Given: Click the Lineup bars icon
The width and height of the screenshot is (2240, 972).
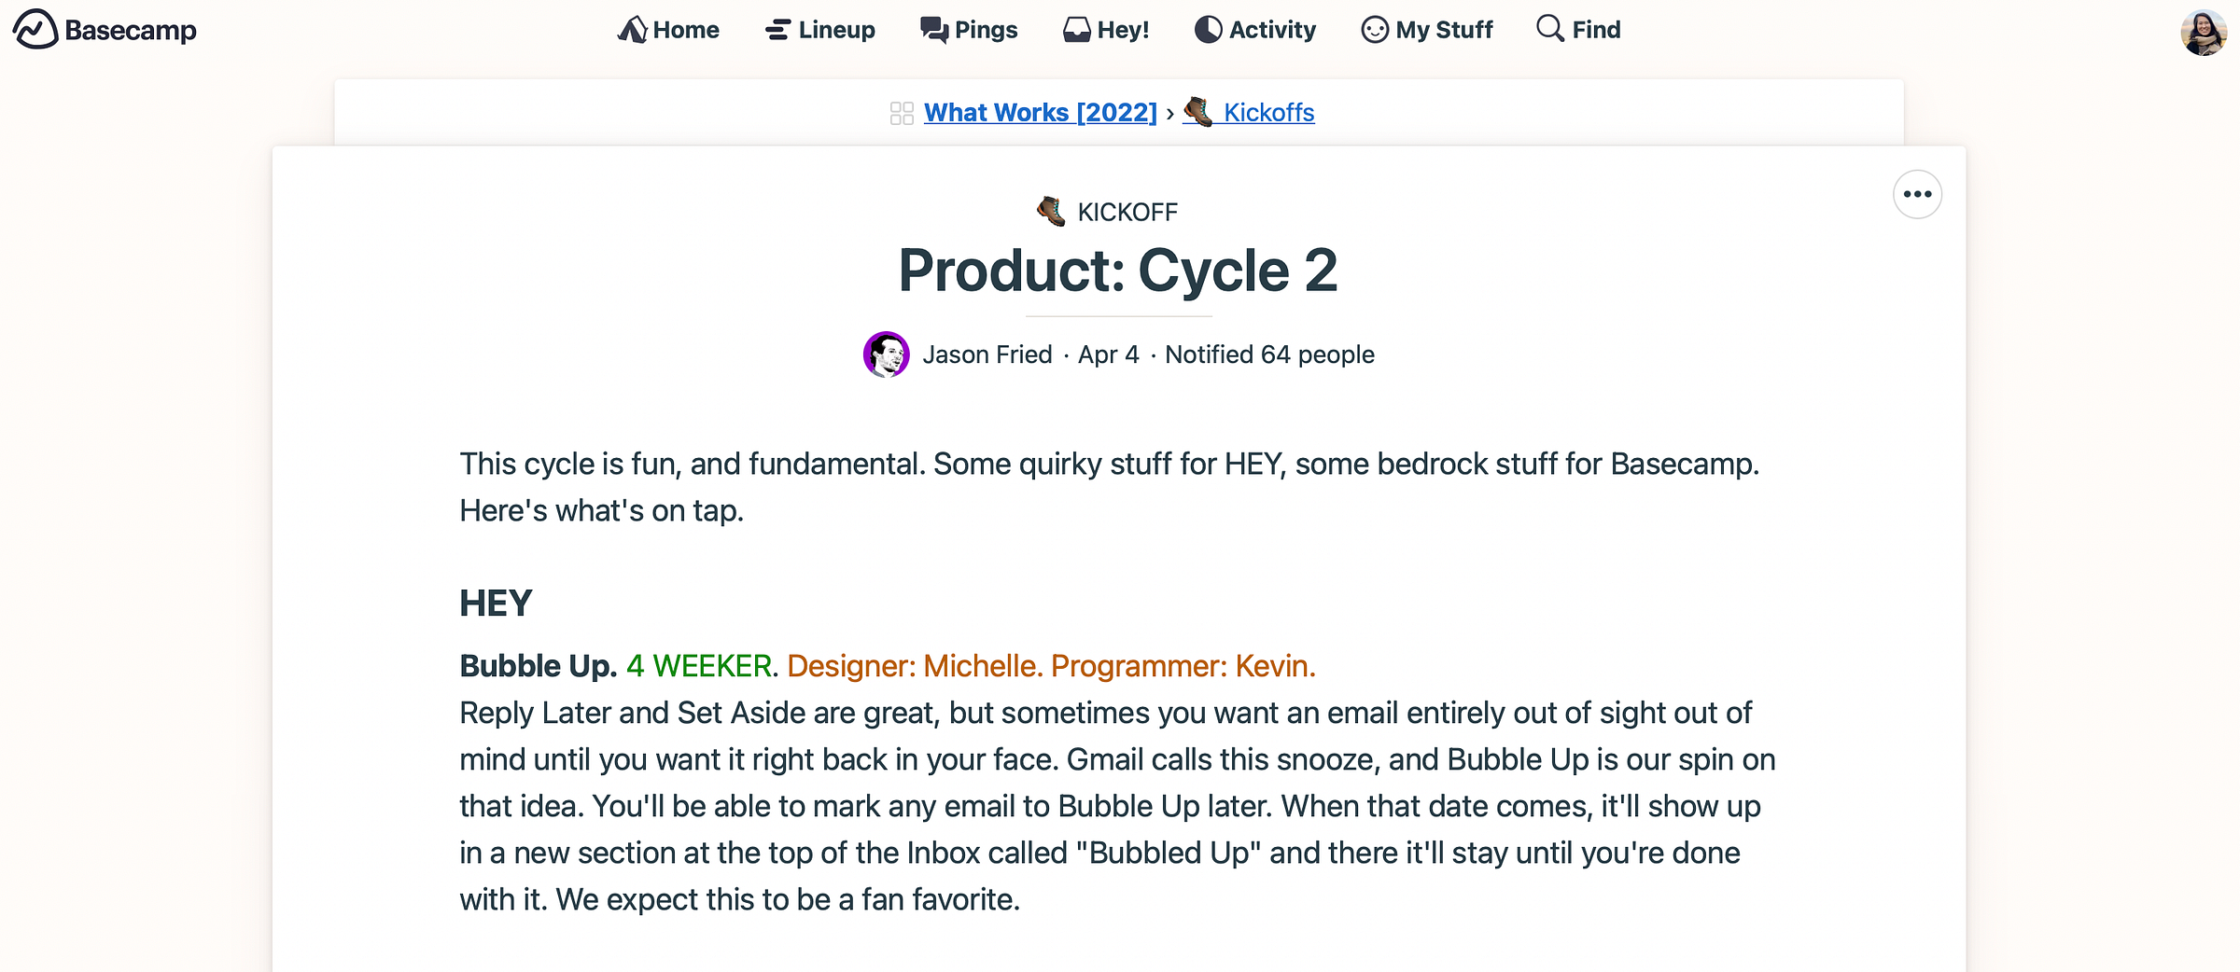Looking at the screenshot, I should (777, 30).
